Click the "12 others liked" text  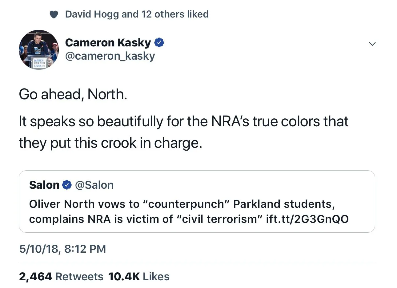coord(175,14)
